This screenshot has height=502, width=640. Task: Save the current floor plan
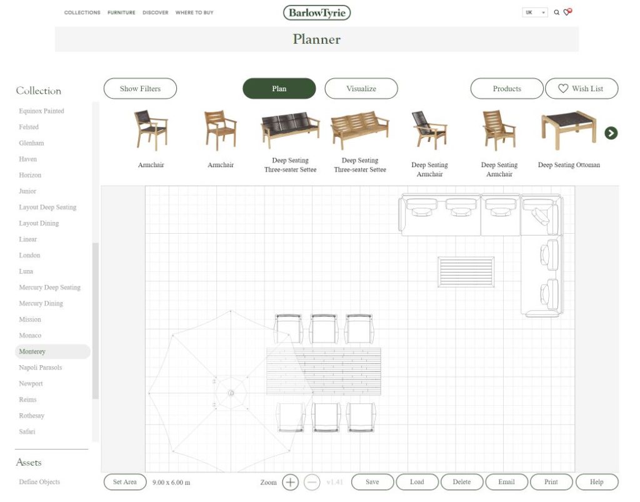point(372,482)
